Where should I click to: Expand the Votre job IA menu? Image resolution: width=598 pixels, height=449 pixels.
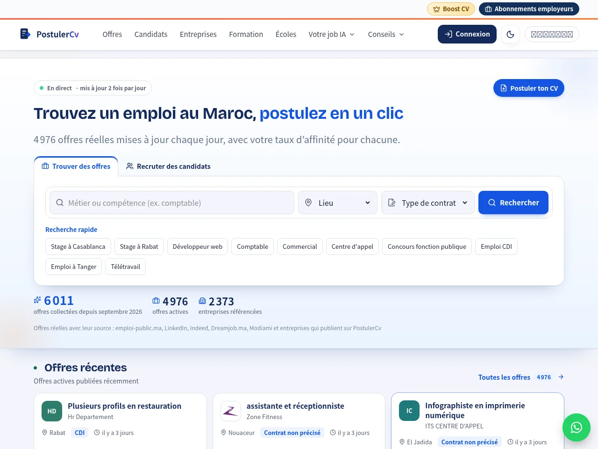coord(332,34)
